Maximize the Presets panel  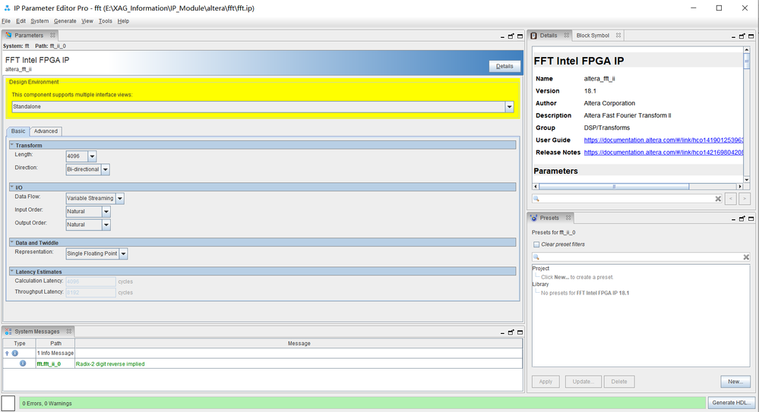(751, 219)
